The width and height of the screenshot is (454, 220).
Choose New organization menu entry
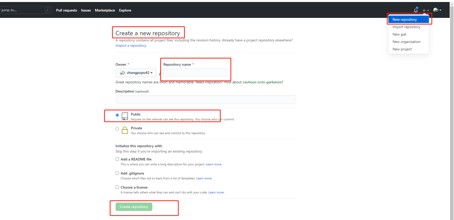tap(409, 42)
